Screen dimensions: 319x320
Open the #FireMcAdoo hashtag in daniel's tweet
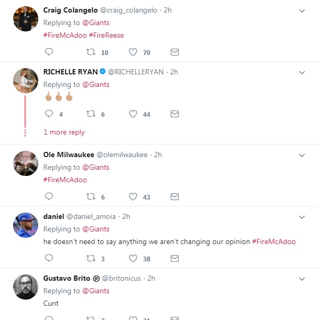(x=273, y=241)
